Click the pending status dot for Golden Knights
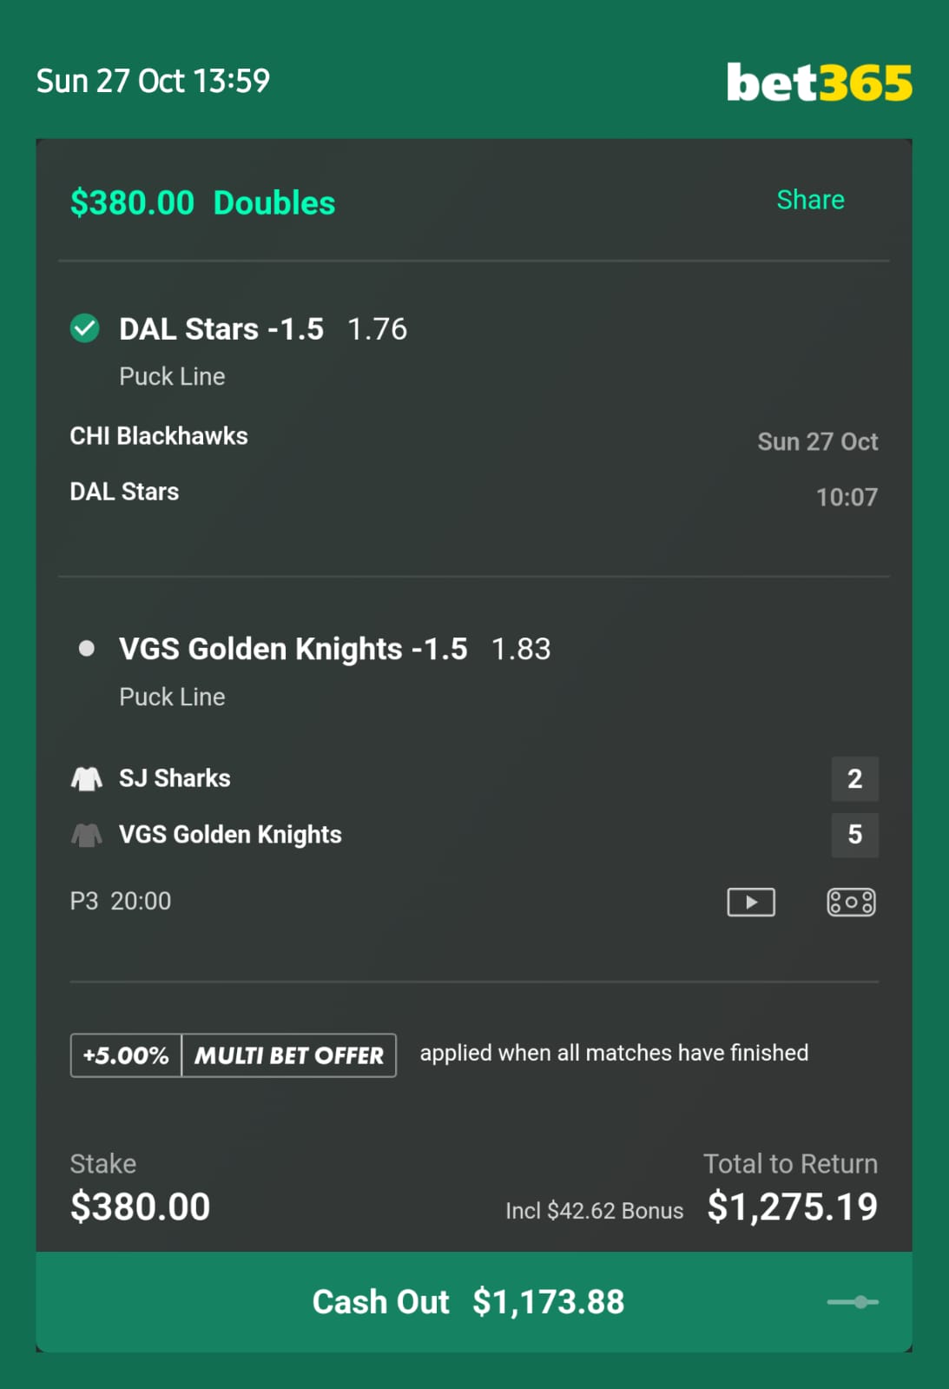 pyautogui.click(x=86, y=648)
